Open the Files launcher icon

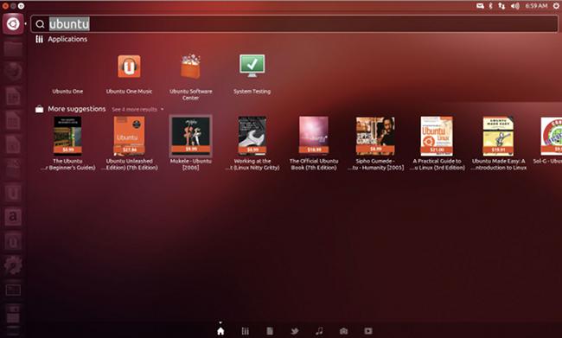13,48
